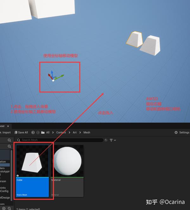This screenshot has width=190, height=210.
Task: Select the unselected trapezoid mesh in viewport
Action: click(x=150, y=45)
